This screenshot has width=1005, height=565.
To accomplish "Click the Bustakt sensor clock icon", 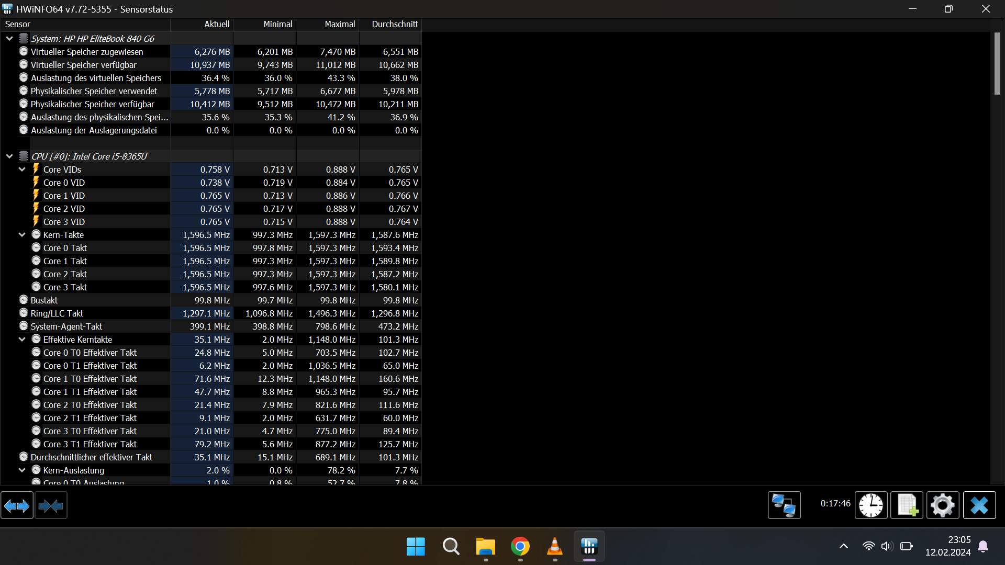I will click(24, 300).
